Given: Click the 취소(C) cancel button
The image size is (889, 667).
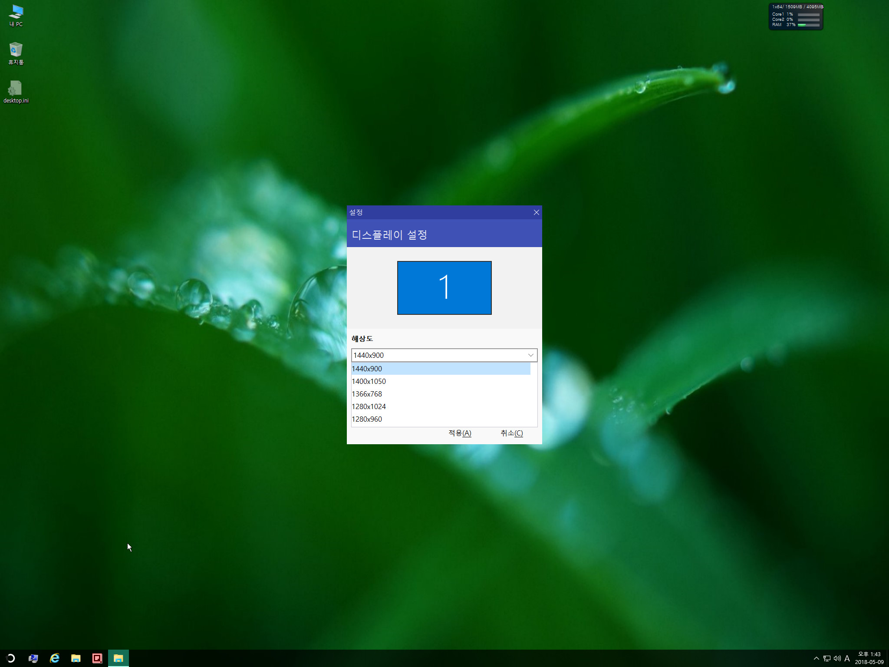Looking at the screenshot, I should pyautogui.click(x=512, y=433).
